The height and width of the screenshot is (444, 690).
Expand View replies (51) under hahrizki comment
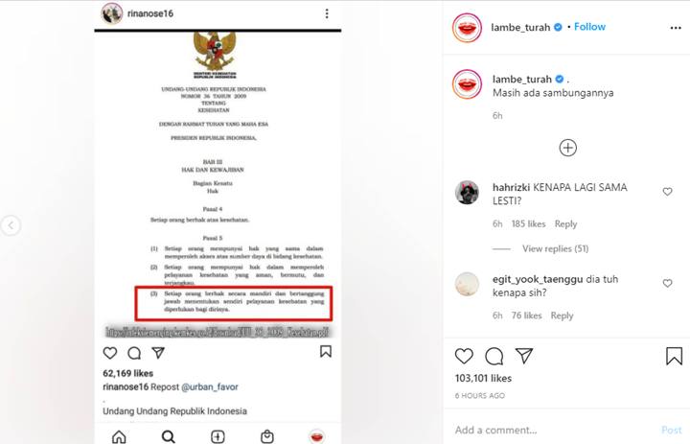[555, 249]
